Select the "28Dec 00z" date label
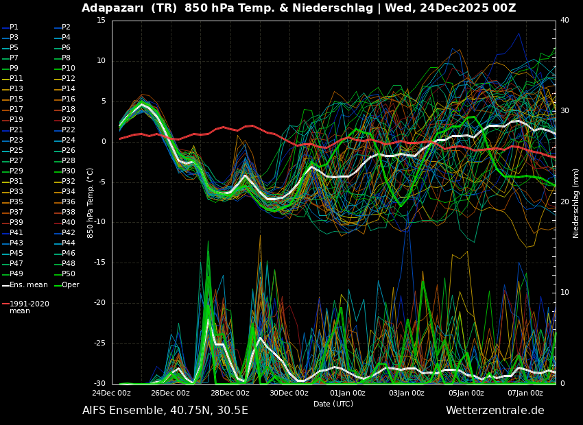Image resolution: width=583 pixels, height=425 pixels. point(230,393)
